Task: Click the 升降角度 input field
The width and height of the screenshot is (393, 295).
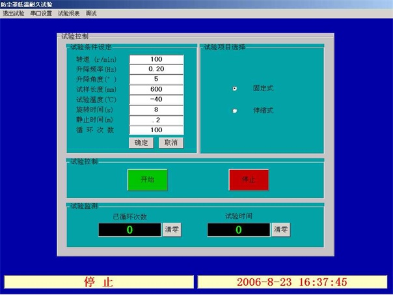Action: pyautogui.click(x=156, y=79)
